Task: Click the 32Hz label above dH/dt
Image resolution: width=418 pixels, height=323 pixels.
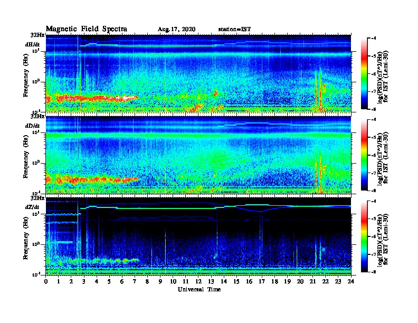Action: (x=37, y=35)
